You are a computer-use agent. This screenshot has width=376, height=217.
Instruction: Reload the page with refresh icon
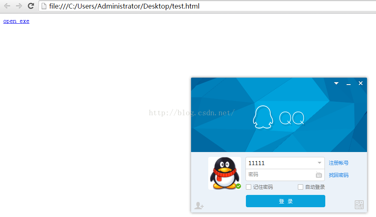(x=31, y=6)
